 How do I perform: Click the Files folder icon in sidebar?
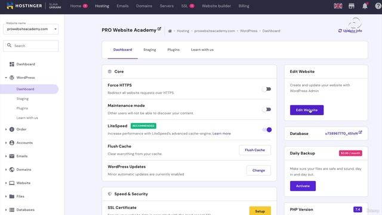12,196
